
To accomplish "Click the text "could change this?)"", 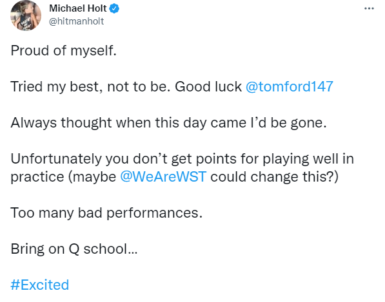I will pos(275,176).
